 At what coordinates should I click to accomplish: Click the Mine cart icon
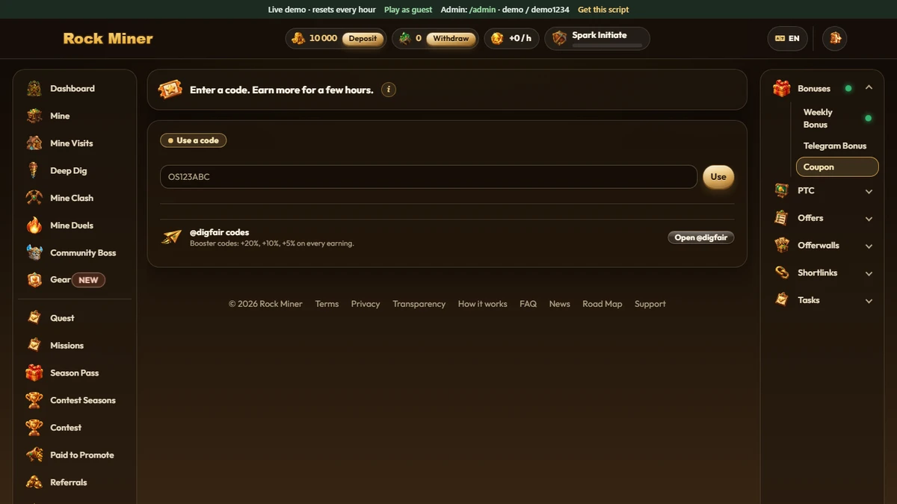[34, 116]
